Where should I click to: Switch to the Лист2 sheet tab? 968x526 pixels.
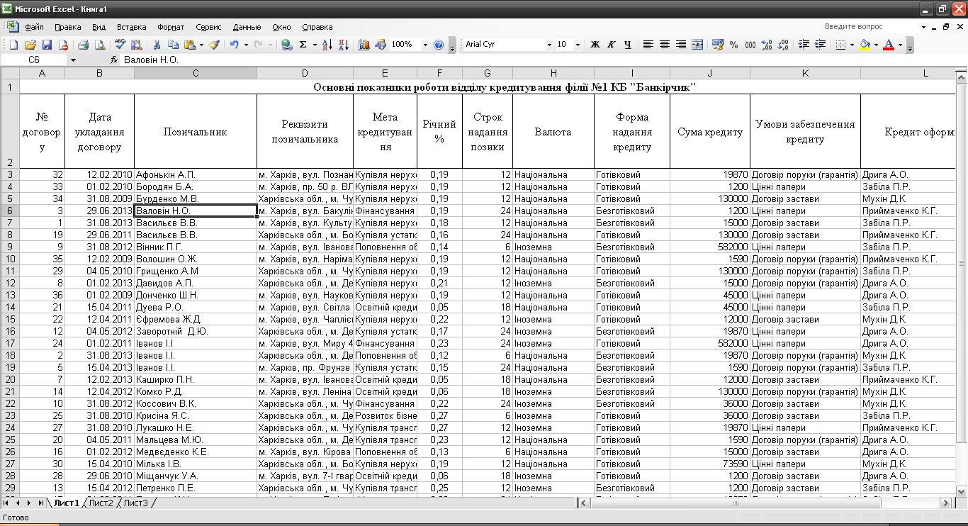[x=101, y=503]
